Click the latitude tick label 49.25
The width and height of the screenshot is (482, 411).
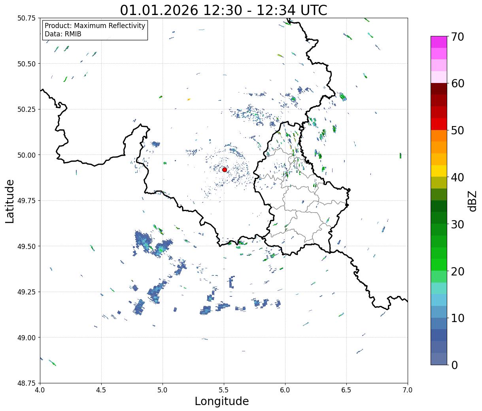click(26, 292)
